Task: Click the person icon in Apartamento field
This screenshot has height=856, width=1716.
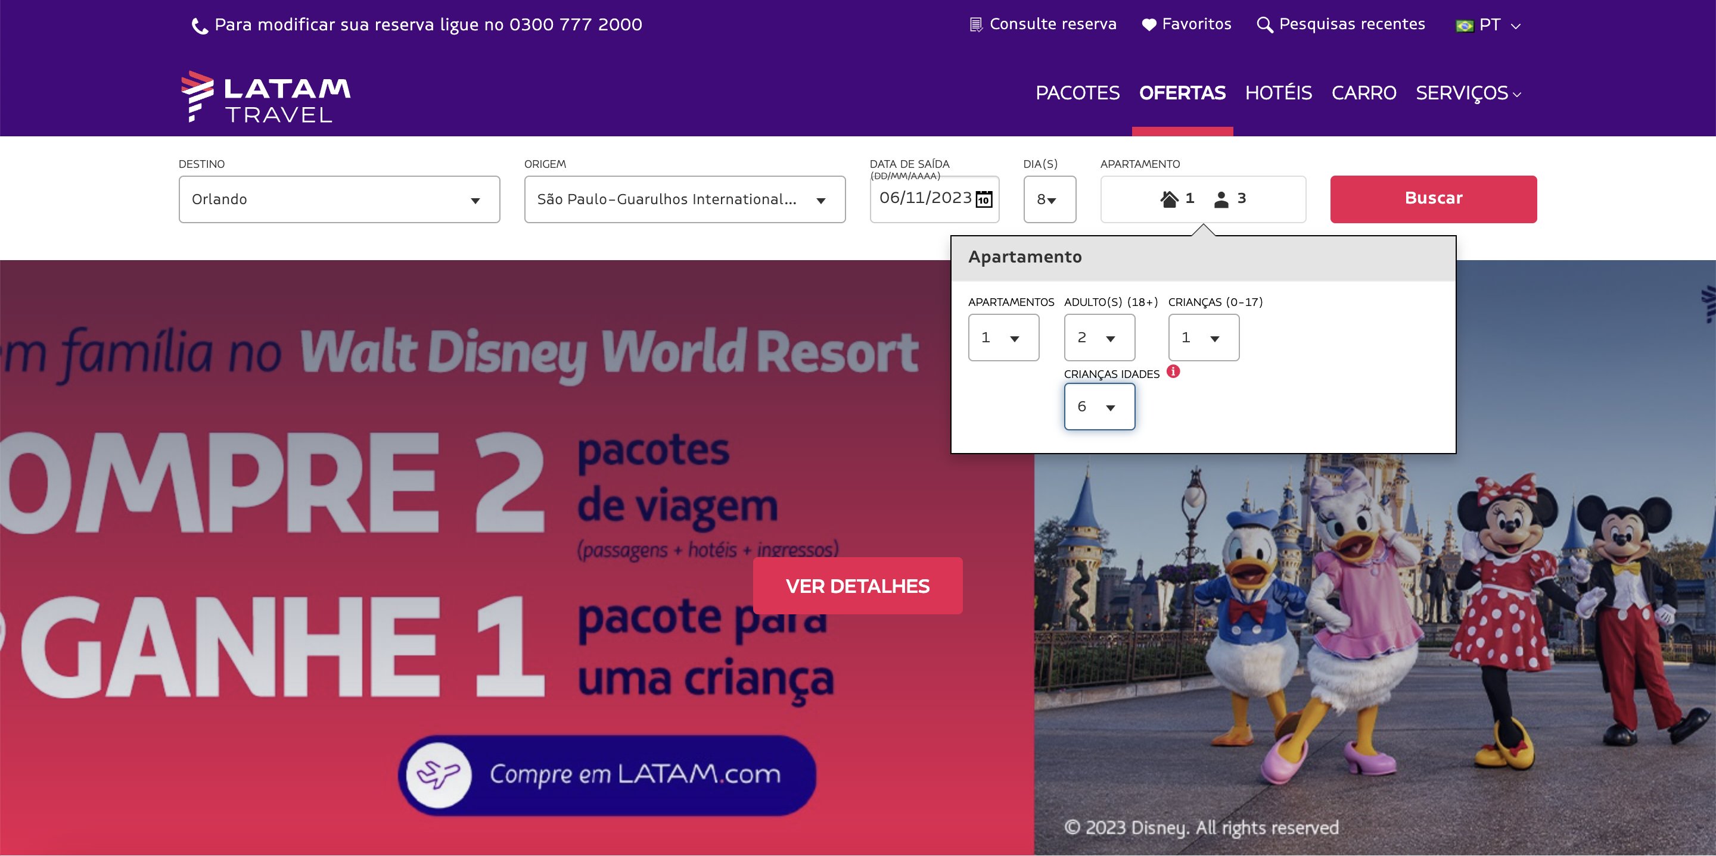Action: (x=1221, y=199)
